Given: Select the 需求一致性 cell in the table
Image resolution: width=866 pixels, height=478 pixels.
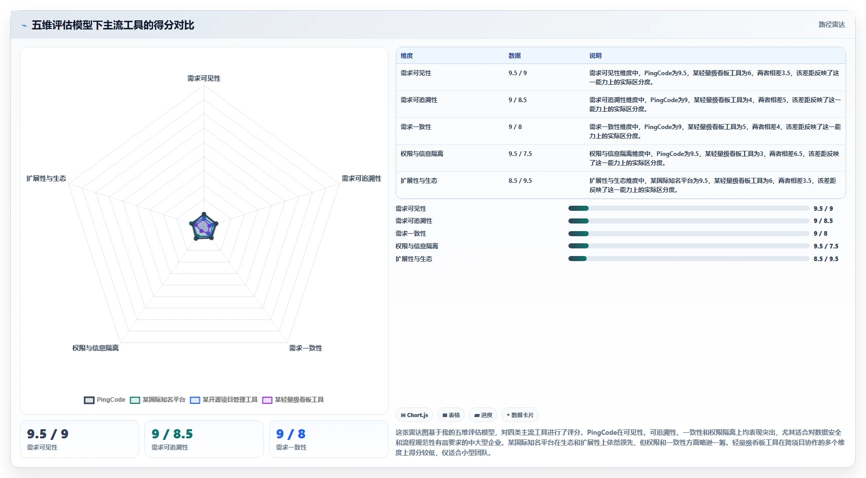Looking at the screenshot, I should pos(416,127).
